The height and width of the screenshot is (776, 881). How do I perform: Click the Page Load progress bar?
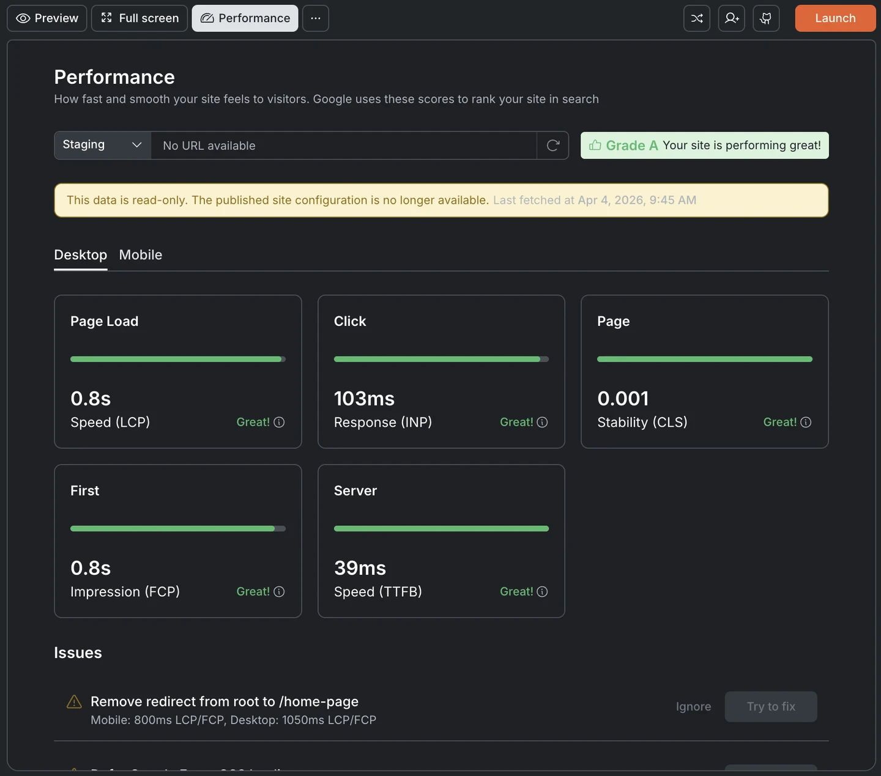point(177,359)
